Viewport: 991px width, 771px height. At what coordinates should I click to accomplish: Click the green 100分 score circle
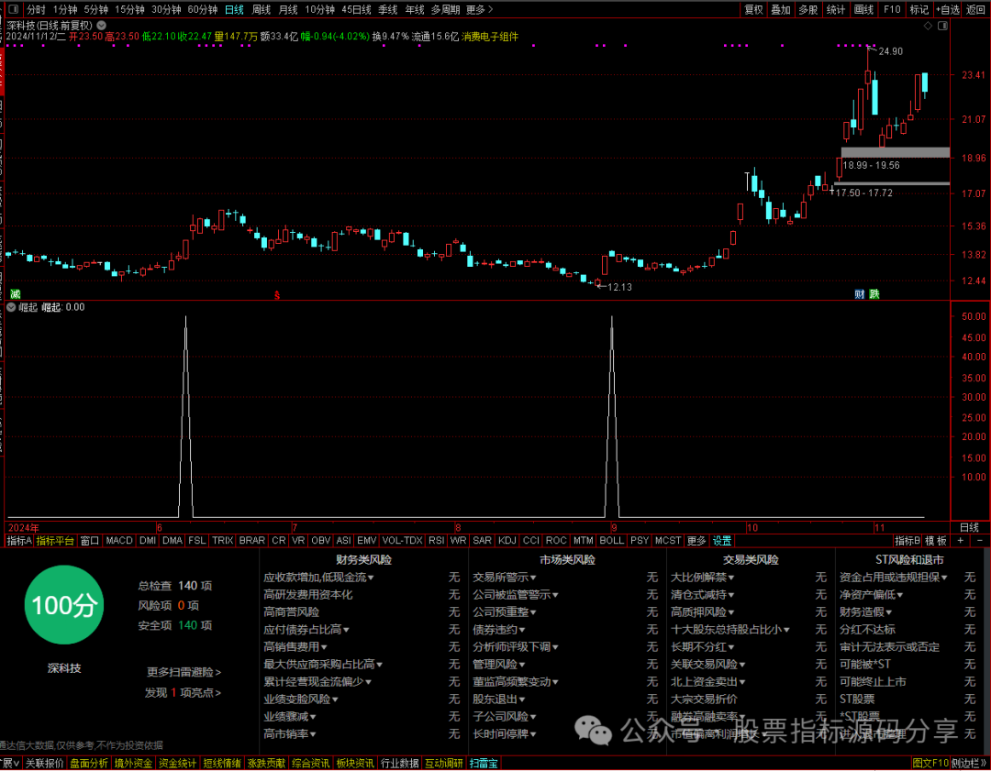[x=64, y=604]
